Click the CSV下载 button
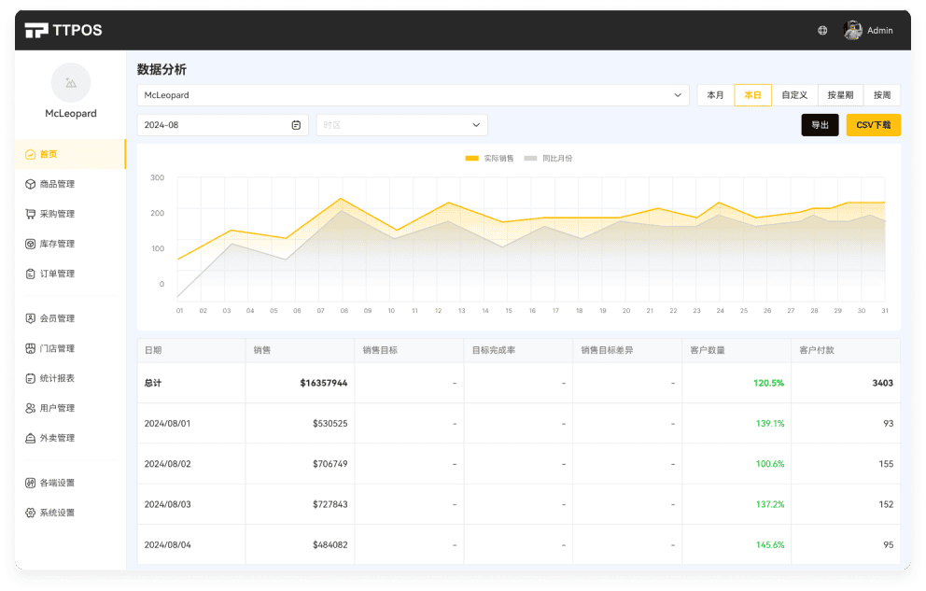Image resolution: width=926 pixels, height=591 pixels. [873, 125]
